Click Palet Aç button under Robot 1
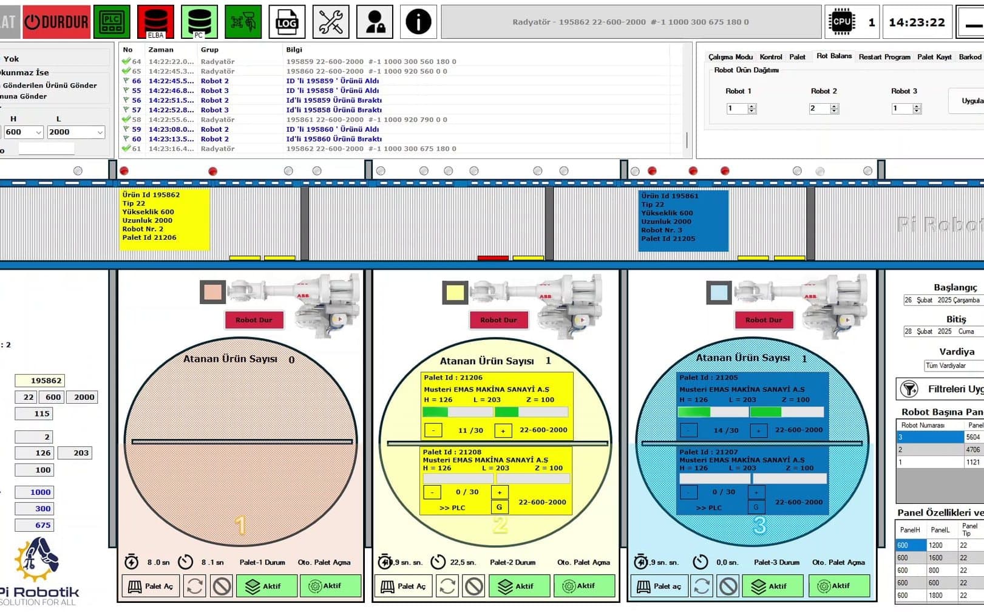 pyautogui.click(x=151, y=586)
